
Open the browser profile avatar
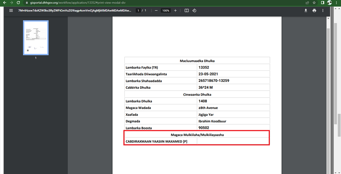click(x=329, y=3)
